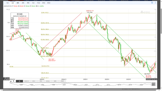Click the range handle on overview timeline
This screenshot has width=162, height=91.
tap(154, 84)
